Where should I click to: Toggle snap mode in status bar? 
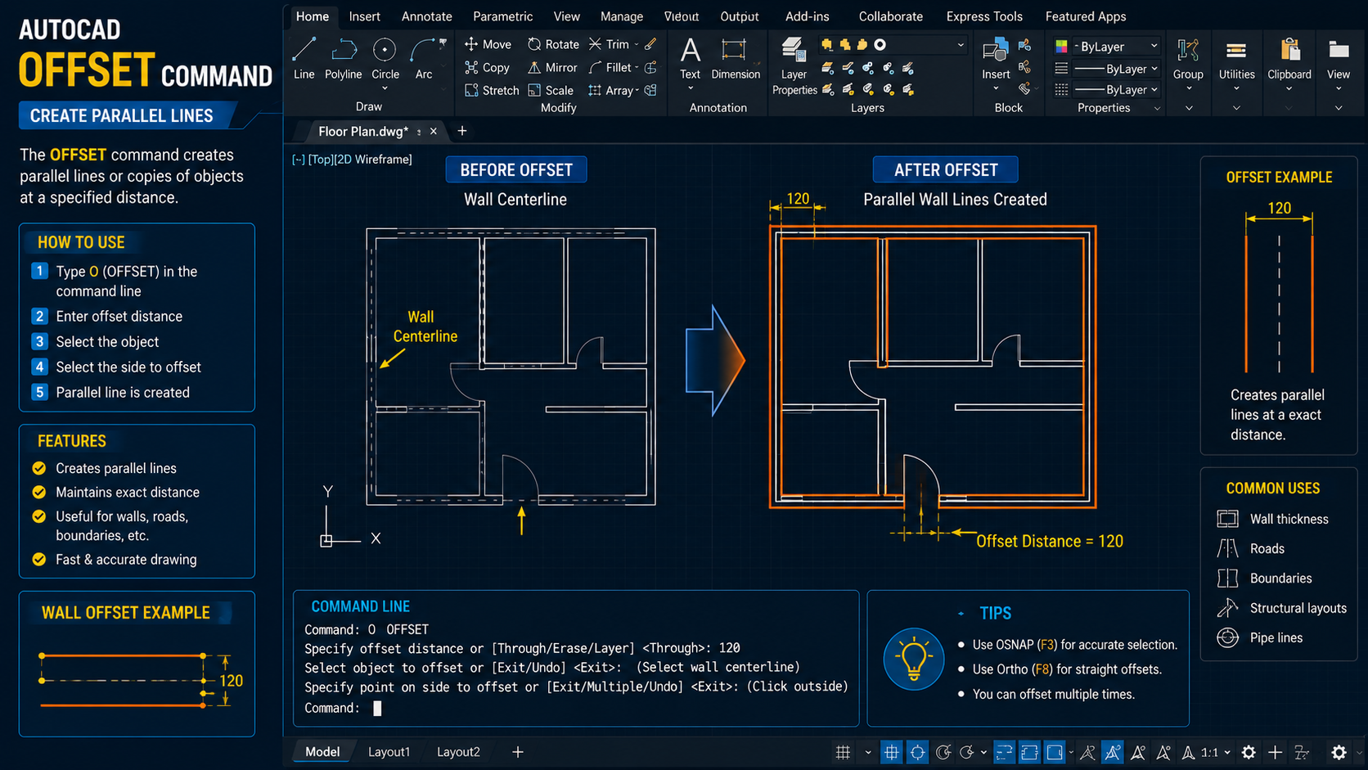pos(892,752)
